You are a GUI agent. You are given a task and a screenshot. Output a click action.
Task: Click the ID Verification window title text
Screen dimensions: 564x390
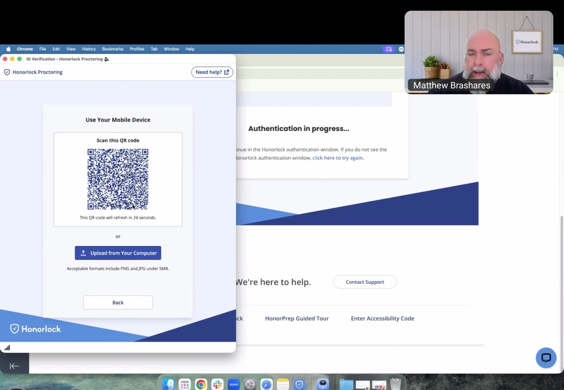click(67, 59)
